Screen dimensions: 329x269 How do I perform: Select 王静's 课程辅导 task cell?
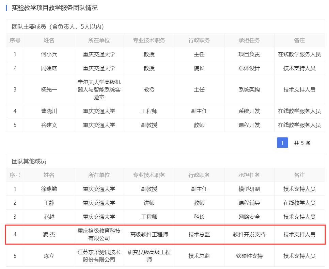(x=249, y=202)
